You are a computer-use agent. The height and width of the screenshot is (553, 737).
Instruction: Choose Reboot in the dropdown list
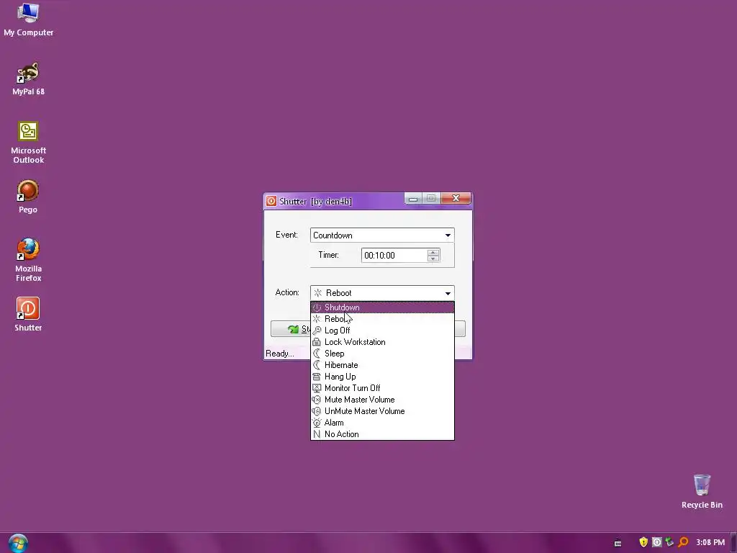click(x=382, y=319)
